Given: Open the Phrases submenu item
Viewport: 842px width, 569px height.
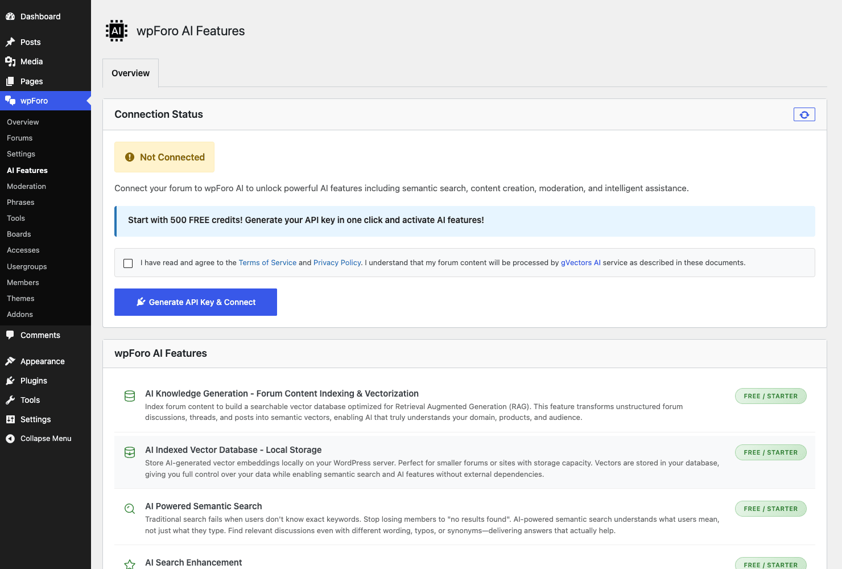Looking at the screenshot, I should pyautogui.click(x=20, y=202).
